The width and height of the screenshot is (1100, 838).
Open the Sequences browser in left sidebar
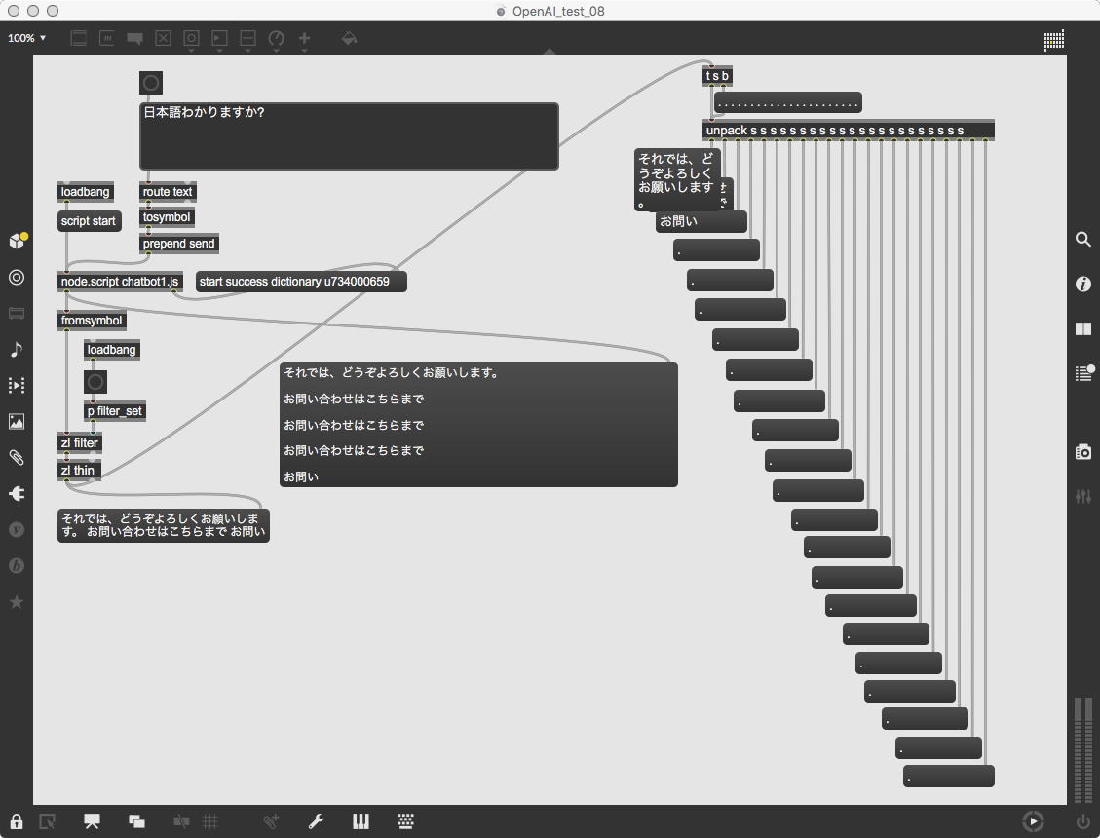point(17,385)
